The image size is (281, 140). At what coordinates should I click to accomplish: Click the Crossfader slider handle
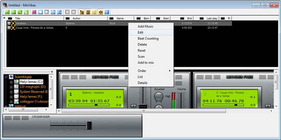click(89, 125)
